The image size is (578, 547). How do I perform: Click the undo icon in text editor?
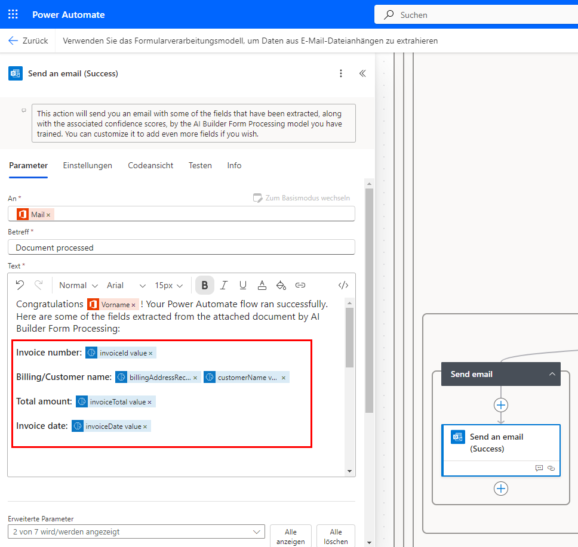pos(20,285)
